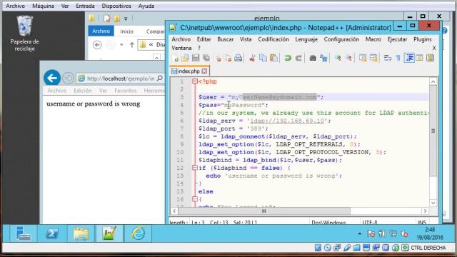Go up one folder in File Explorer

click(131, 45)
